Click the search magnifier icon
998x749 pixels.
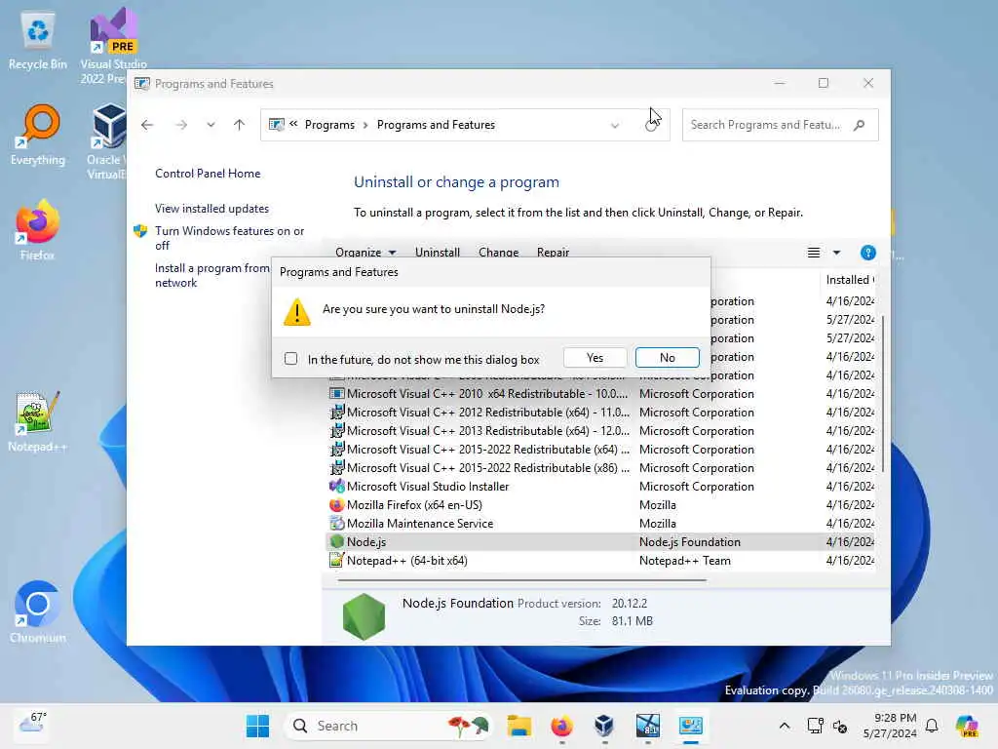tap(860, 125)
